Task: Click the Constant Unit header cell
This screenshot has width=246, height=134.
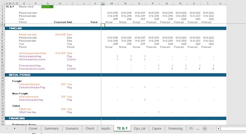Action: point(63,22)
